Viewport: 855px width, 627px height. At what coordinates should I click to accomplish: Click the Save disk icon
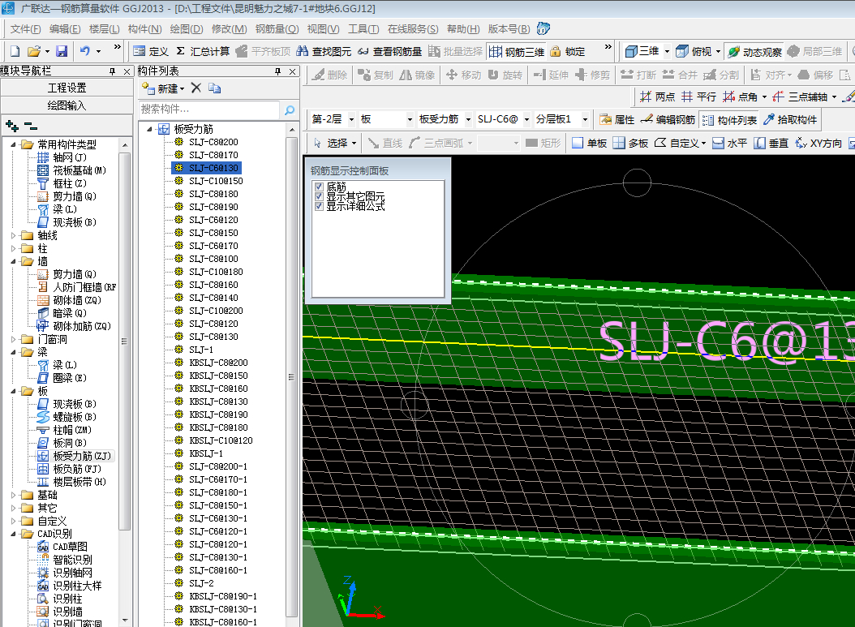tap(62, 51)
